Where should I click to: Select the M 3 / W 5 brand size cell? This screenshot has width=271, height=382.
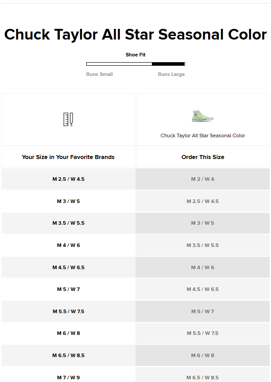[68, 201]
